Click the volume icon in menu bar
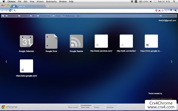Viewport: 178px width, 111px height. 151,1
